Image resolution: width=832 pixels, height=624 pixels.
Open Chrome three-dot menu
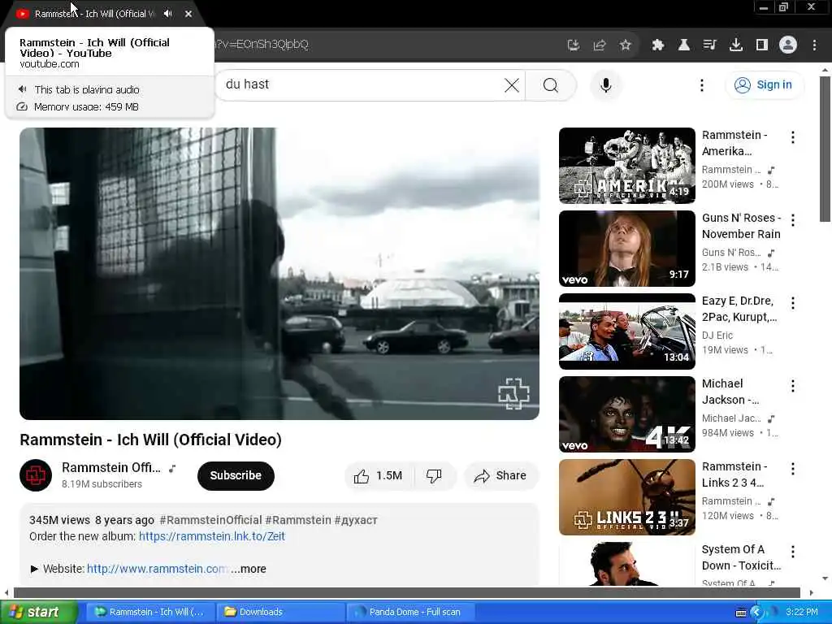tap(814, 45)
